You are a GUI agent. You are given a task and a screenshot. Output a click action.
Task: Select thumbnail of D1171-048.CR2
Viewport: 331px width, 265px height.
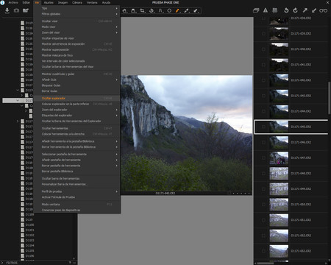279,174
